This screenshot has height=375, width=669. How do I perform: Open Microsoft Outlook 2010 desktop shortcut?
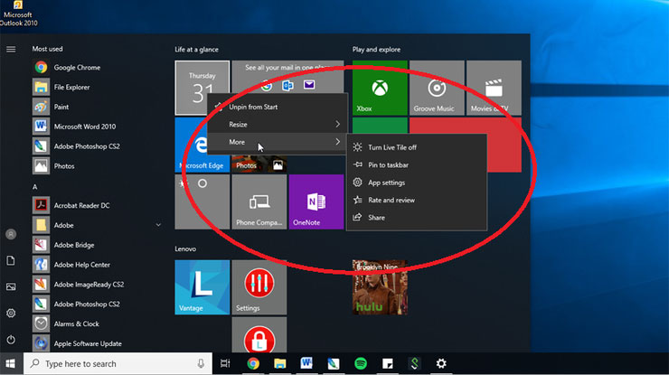click(x=18, y=14)
